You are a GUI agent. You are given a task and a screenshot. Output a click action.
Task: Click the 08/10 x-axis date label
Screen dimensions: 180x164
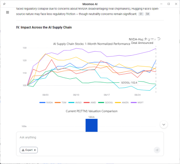(76, 95)
